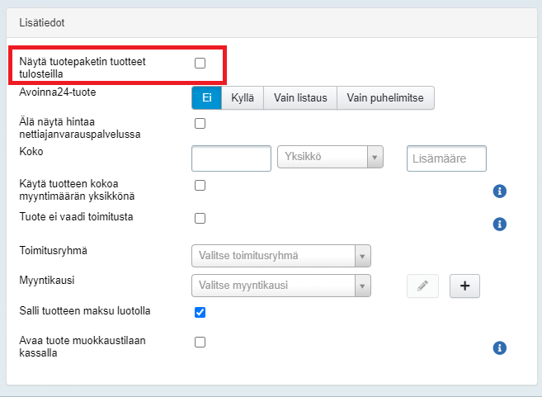Check 'Käytä tuotteen kokoa myyntimäärän yksikkönä' box
The width and height of the screenshot is (542, 397).
pyautogui.click(x=200, y=186)
